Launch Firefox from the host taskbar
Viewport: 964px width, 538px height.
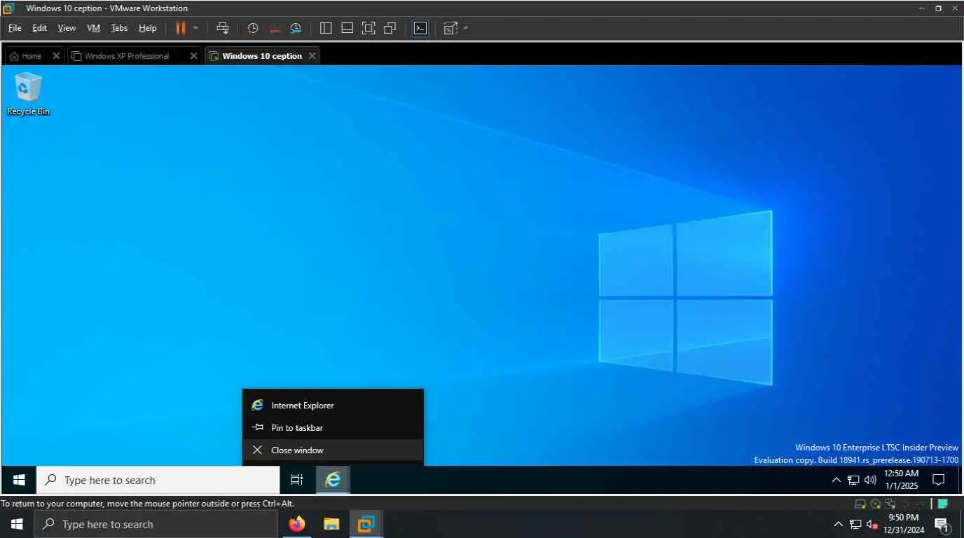[297, 524]
